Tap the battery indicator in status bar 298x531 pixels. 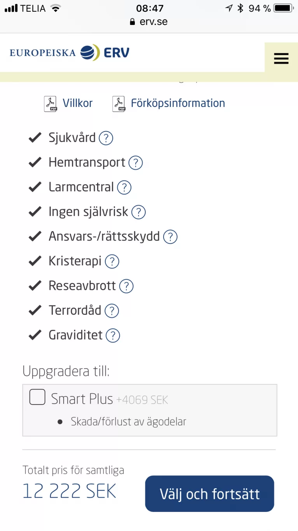pyautogui.click(x=283, y=8)
